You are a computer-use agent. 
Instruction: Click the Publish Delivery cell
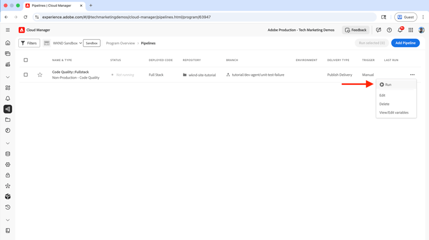[340, 75]
